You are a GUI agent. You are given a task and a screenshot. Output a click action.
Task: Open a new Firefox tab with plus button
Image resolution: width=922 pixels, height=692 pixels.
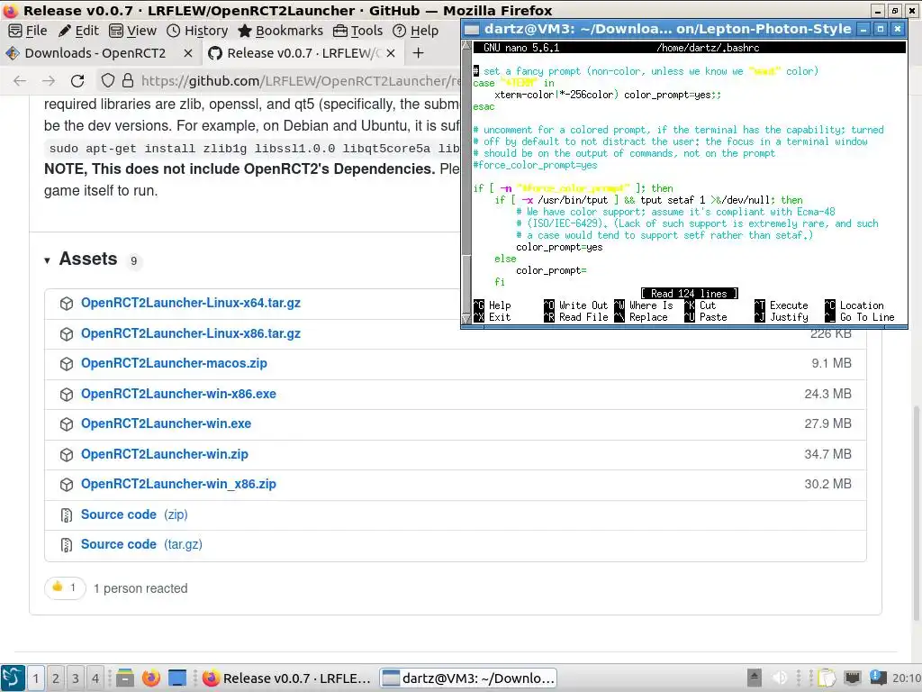[418, 53]
